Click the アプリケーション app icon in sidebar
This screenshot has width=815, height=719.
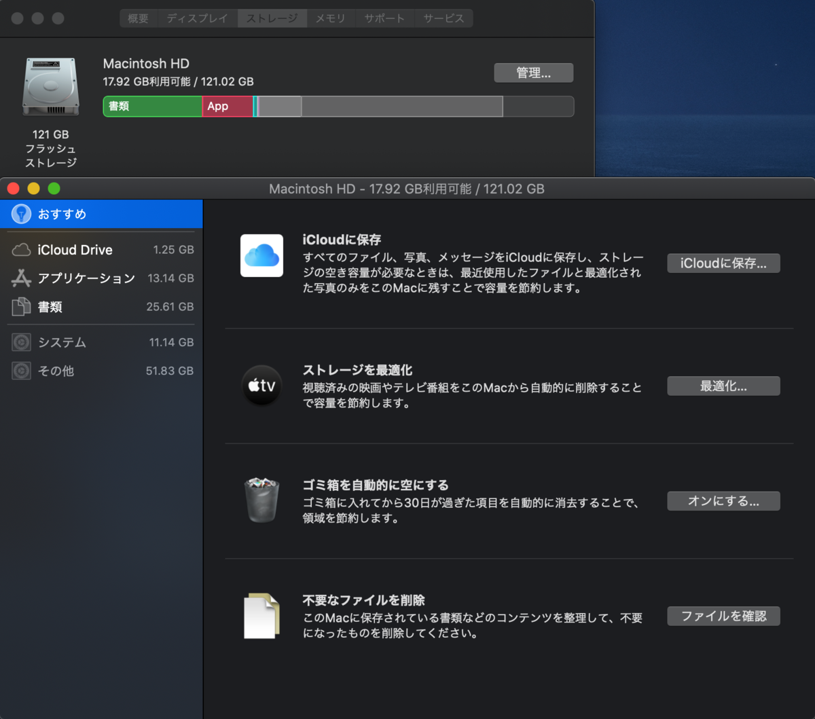(21, 278)
